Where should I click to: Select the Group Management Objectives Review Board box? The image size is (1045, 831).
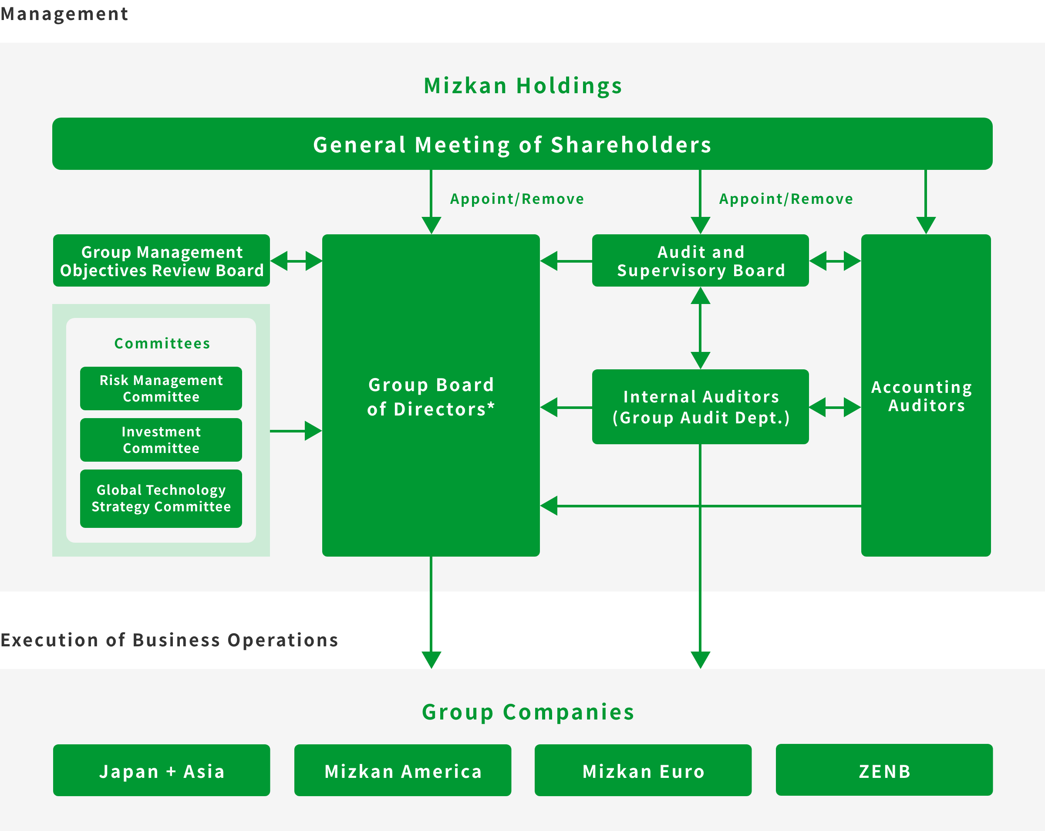(162, 260)
